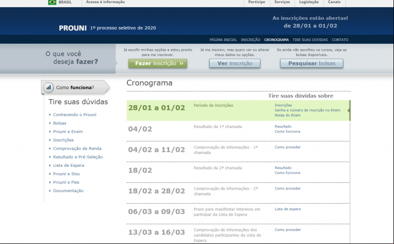The image size is (394, 244).
Task: Open Prouni e Enem link
Action: pos(68,132)
